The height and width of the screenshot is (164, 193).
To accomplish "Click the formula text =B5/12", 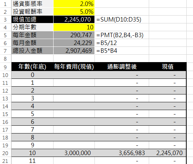I will 107,43.
